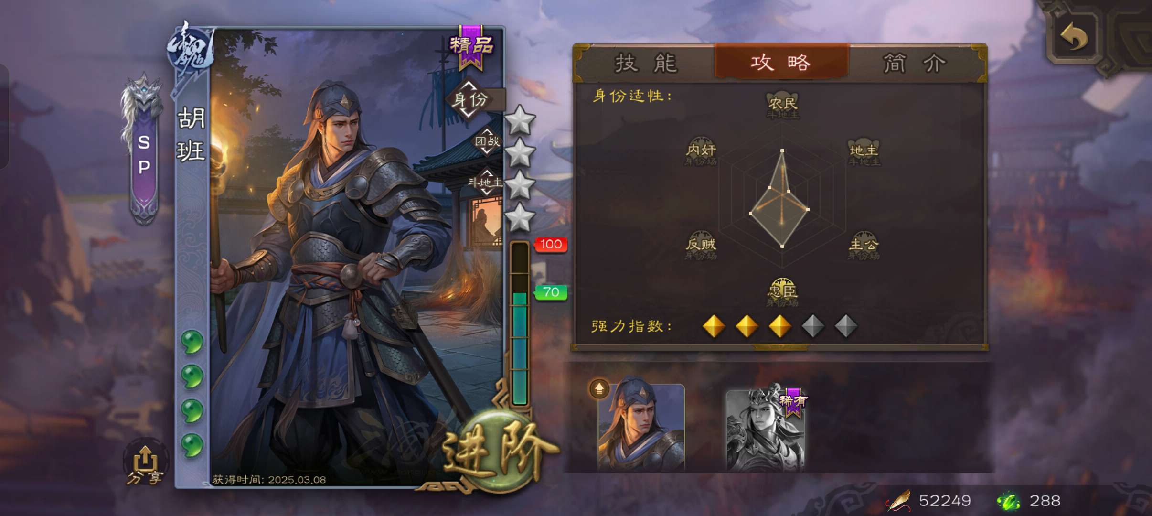Select the 主公 role icon
This screenshot has width=1152, height=516.
point(864,246)
